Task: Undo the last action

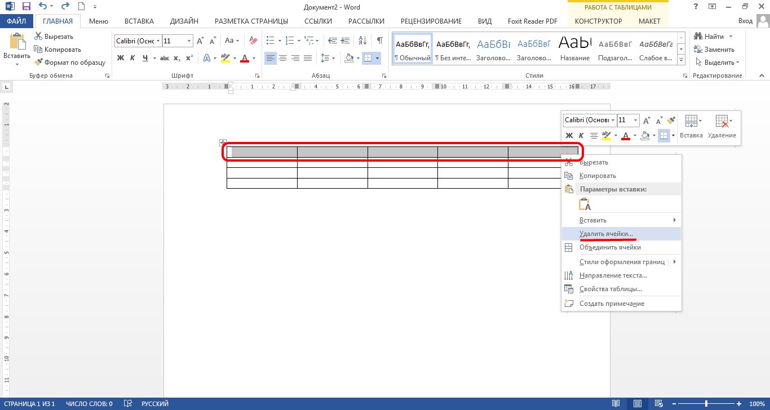Action: click(x=43, y=7)
